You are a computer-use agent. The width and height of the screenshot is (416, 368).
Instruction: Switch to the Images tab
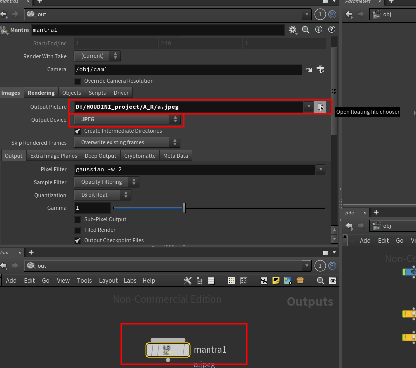(11, 93)
